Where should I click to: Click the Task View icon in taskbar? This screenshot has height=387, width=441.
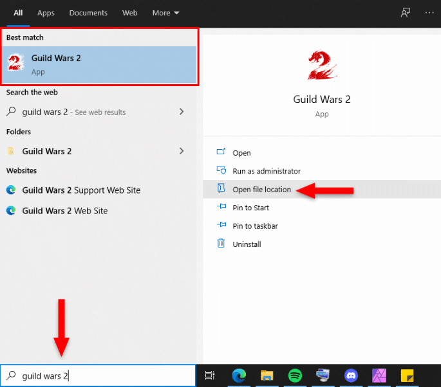[210, 375]
